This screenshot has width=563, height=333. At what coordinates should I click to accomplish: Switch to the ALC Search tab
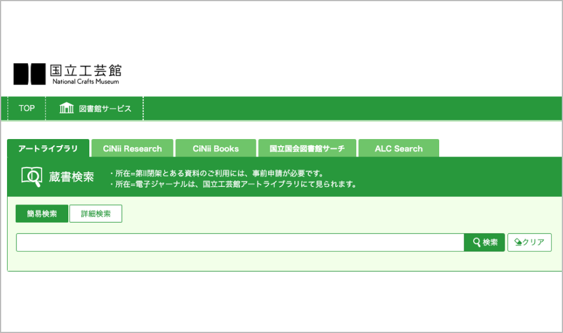[398, 148]
